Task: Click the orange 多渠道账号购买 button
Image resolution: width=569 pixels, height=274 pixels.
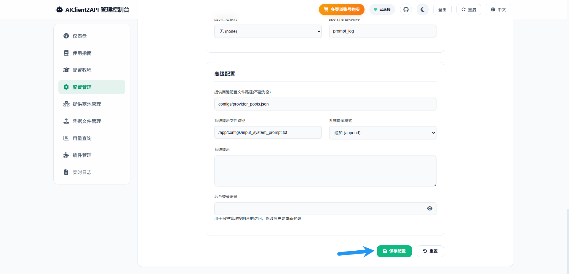Action: pos(341,9)
